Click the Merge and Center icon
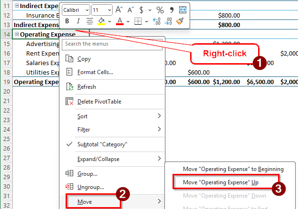The height and width of the screenshot is (209, 298). (183, 9)
